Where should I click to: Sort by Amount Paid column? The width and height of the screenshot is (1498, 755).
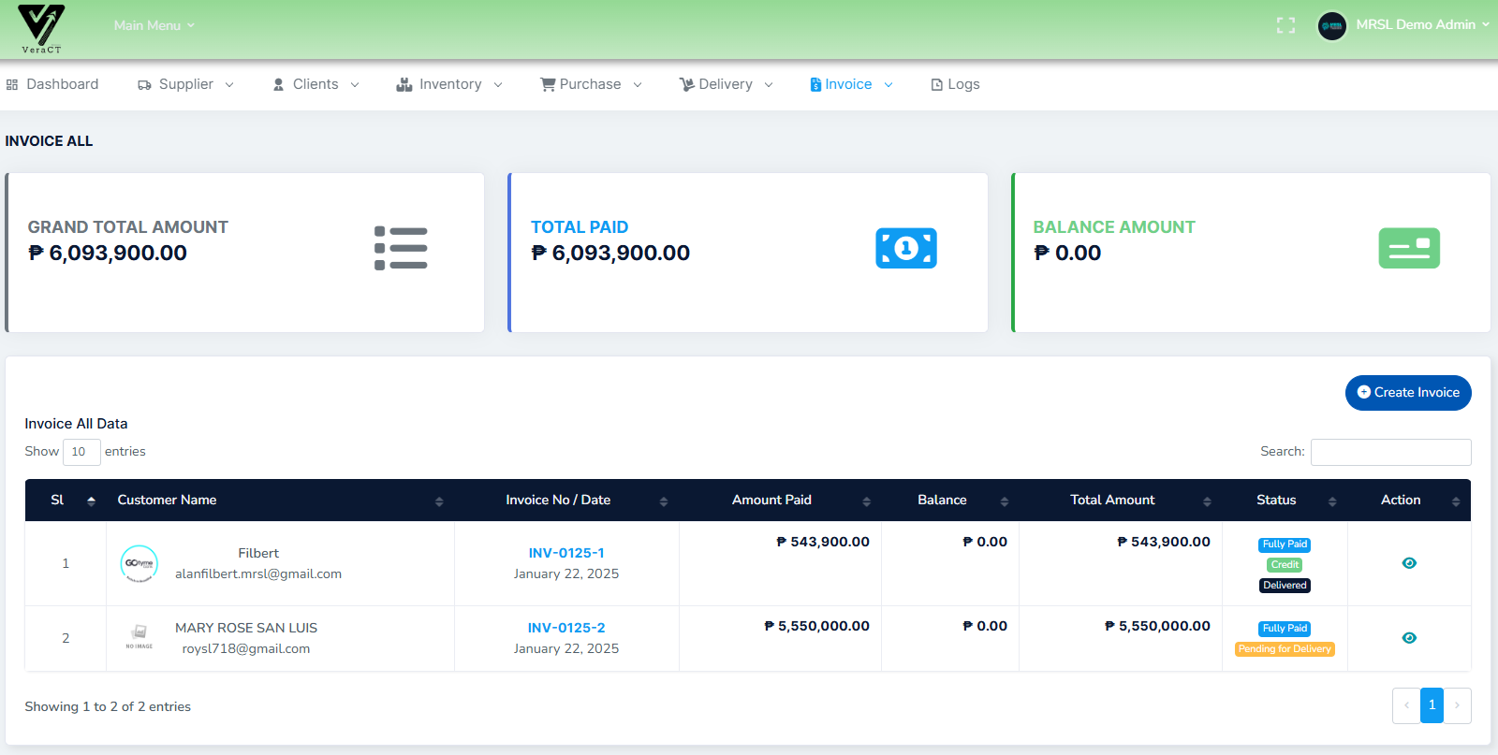[x=780, y=501]
